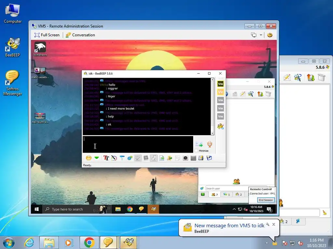Open the gear settings icon in remote session toolbar
This screenshot has height=249, width=333.
pyautogui.click(x=270, y=35)
